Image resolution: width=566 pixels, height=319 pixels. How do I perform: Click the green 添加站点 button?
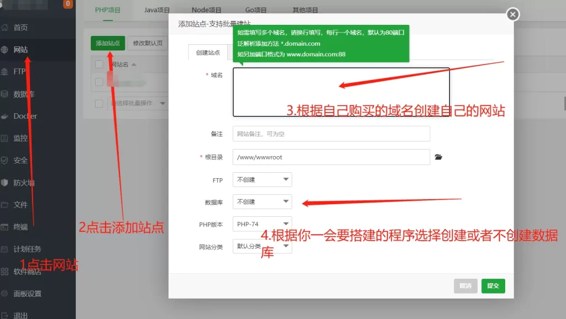pos(108,43)
